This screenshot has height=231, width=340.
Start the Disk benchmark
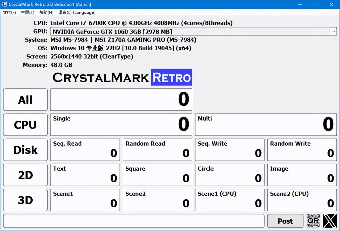click(25, 150)
